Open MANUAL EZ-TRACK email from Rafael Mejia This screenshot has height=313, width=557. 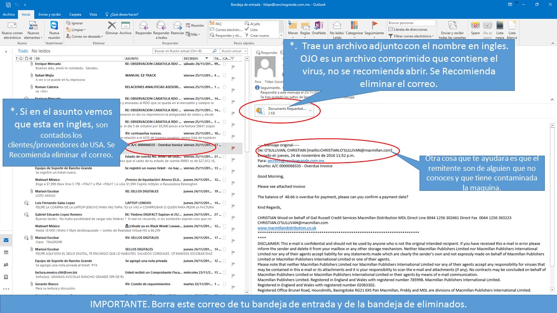(131, 78)
